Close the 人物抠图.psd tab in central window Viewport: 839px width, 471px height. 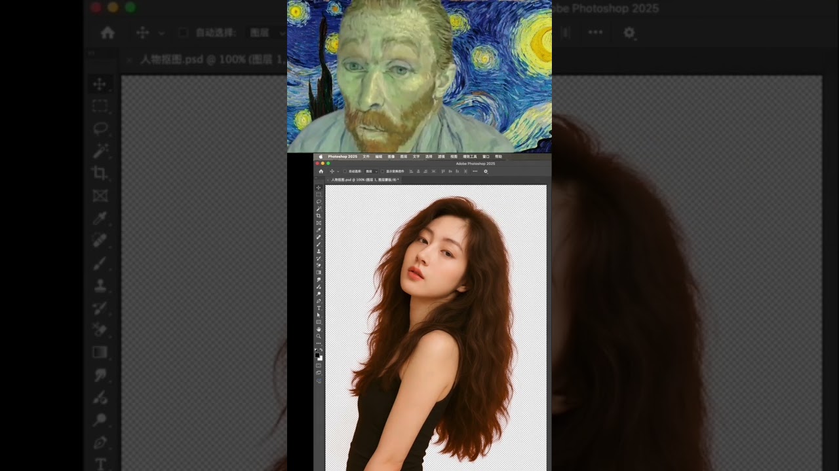[x=328, y=180]
